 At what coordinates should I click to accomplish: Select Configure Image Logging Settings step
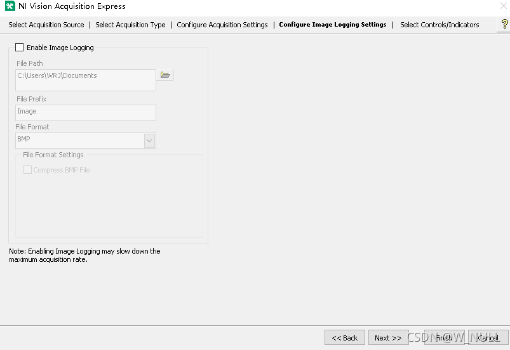click(333, 25)
